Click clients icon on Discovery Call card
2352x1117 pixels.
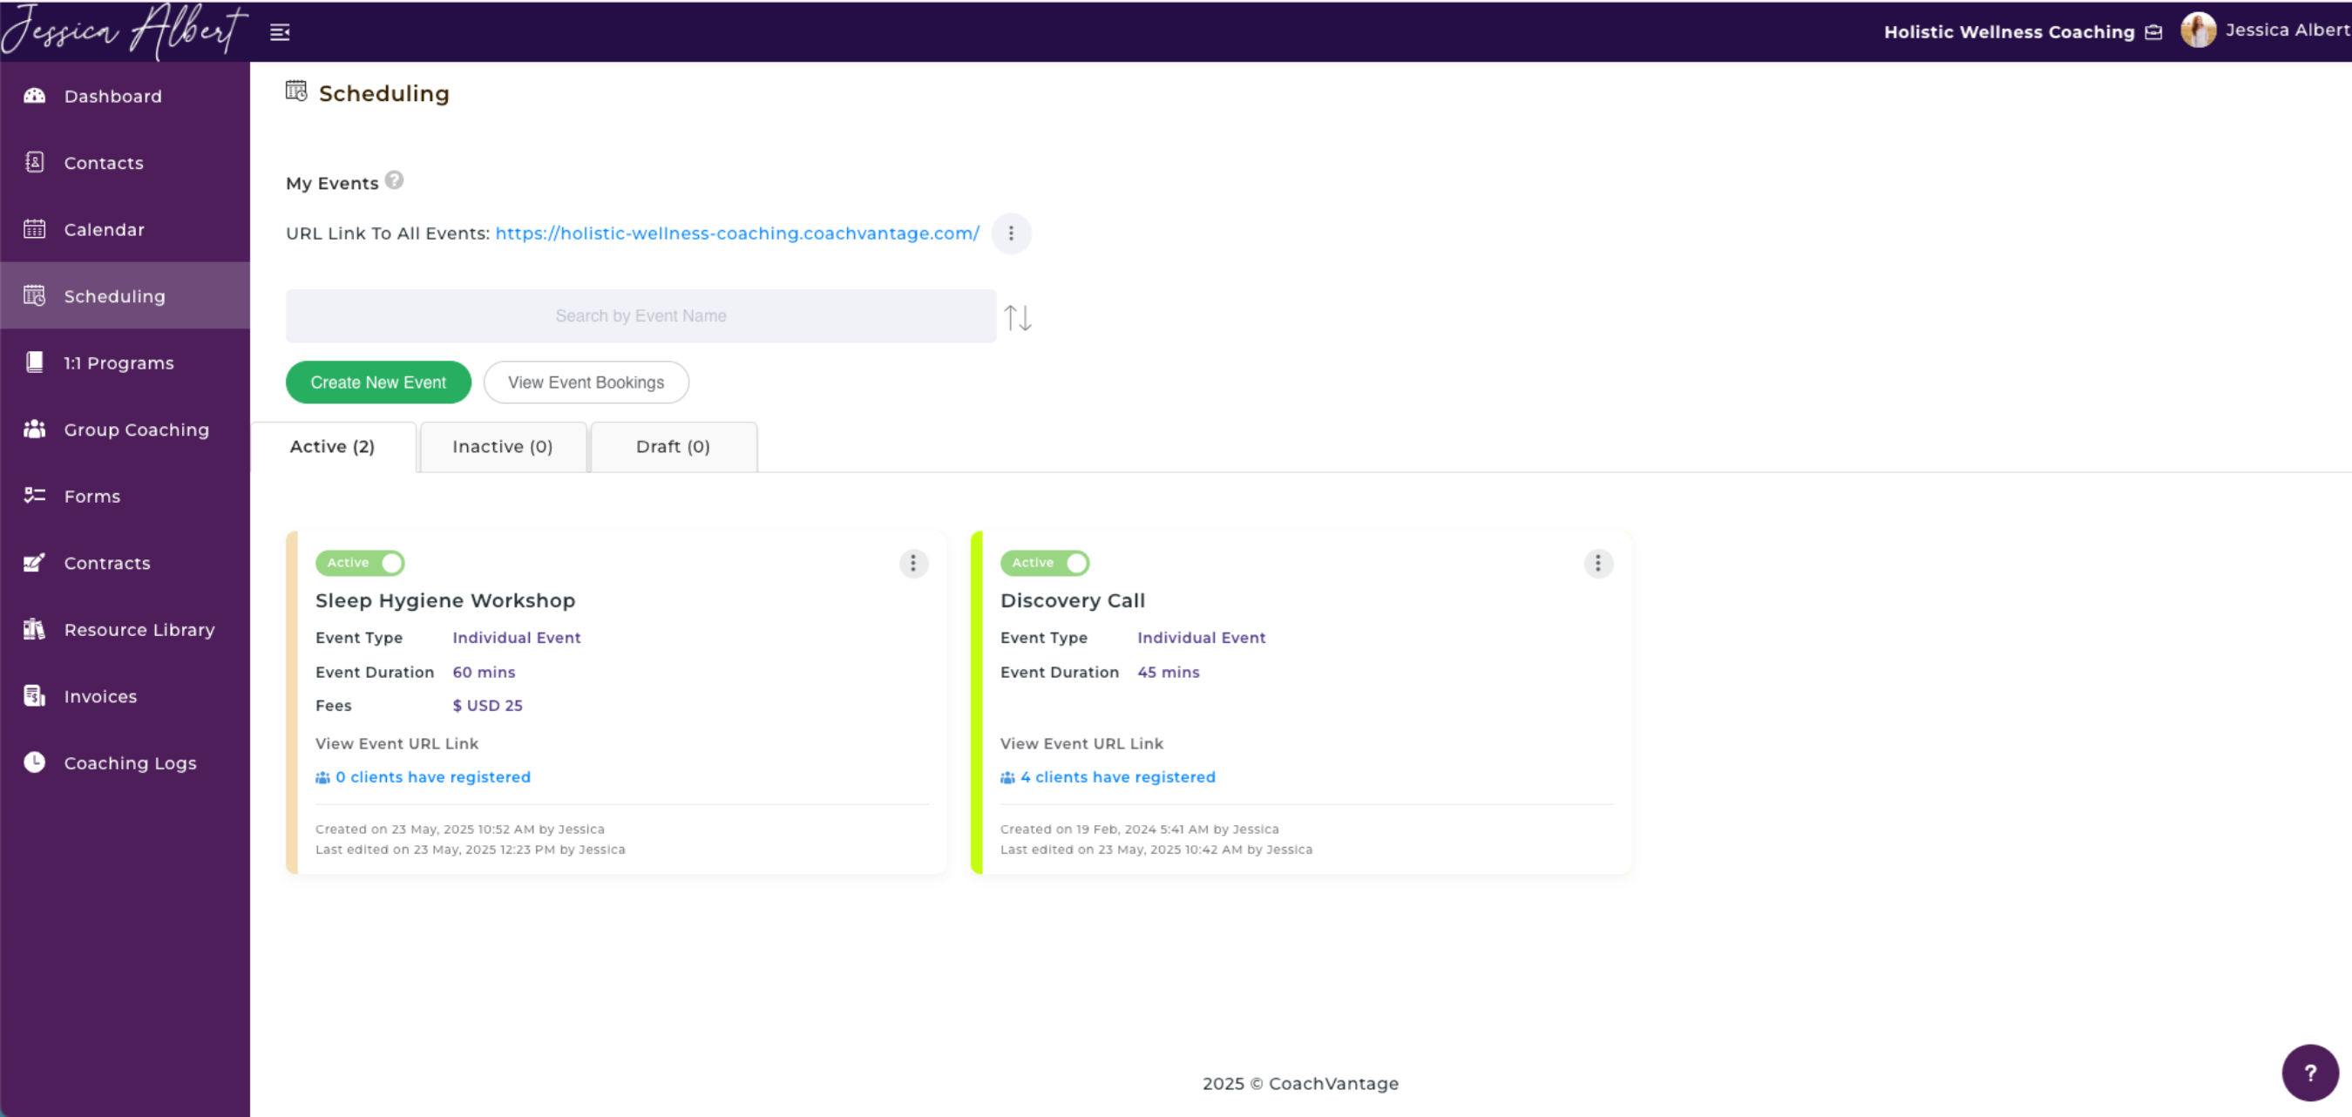pos(1007,777)
